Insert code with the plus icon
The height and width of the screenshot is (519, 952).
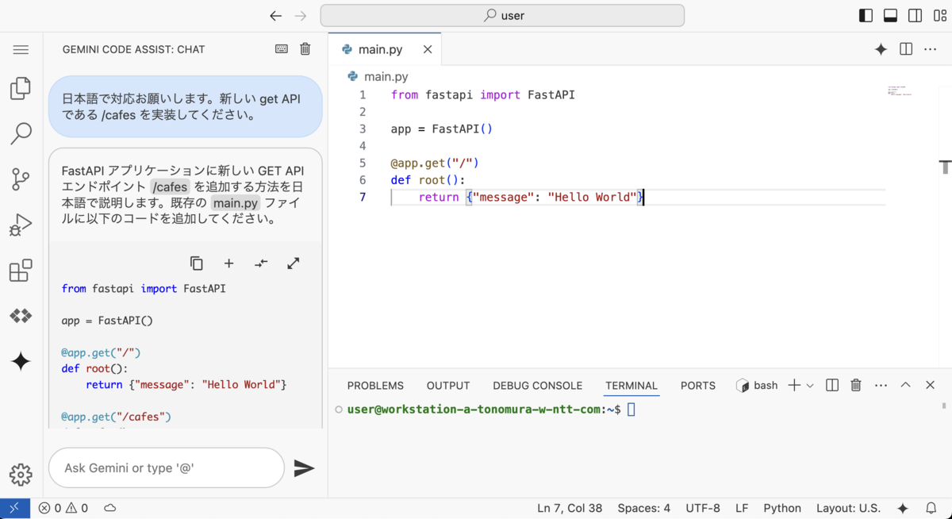pyautogui.click(x=228, y=263)
